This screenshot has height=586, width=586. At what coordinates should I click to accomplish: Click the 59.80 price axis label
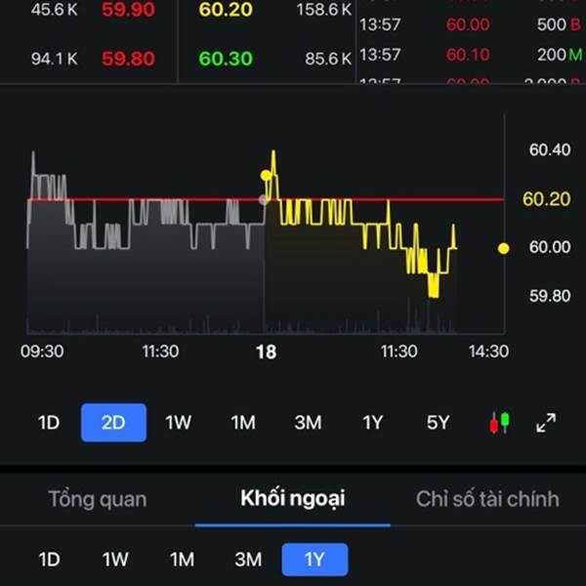(550, 296)
